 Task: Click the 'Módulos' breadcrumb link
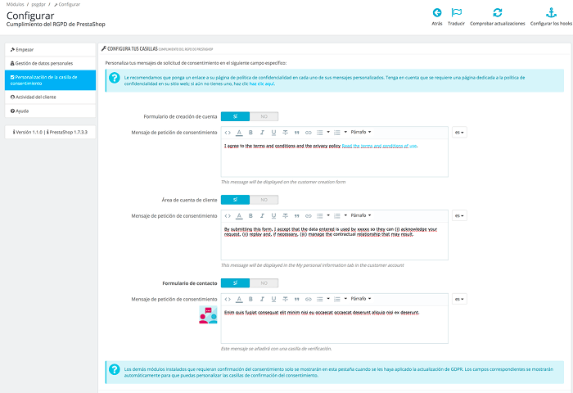pyautogui.click(x=16, y=4)
